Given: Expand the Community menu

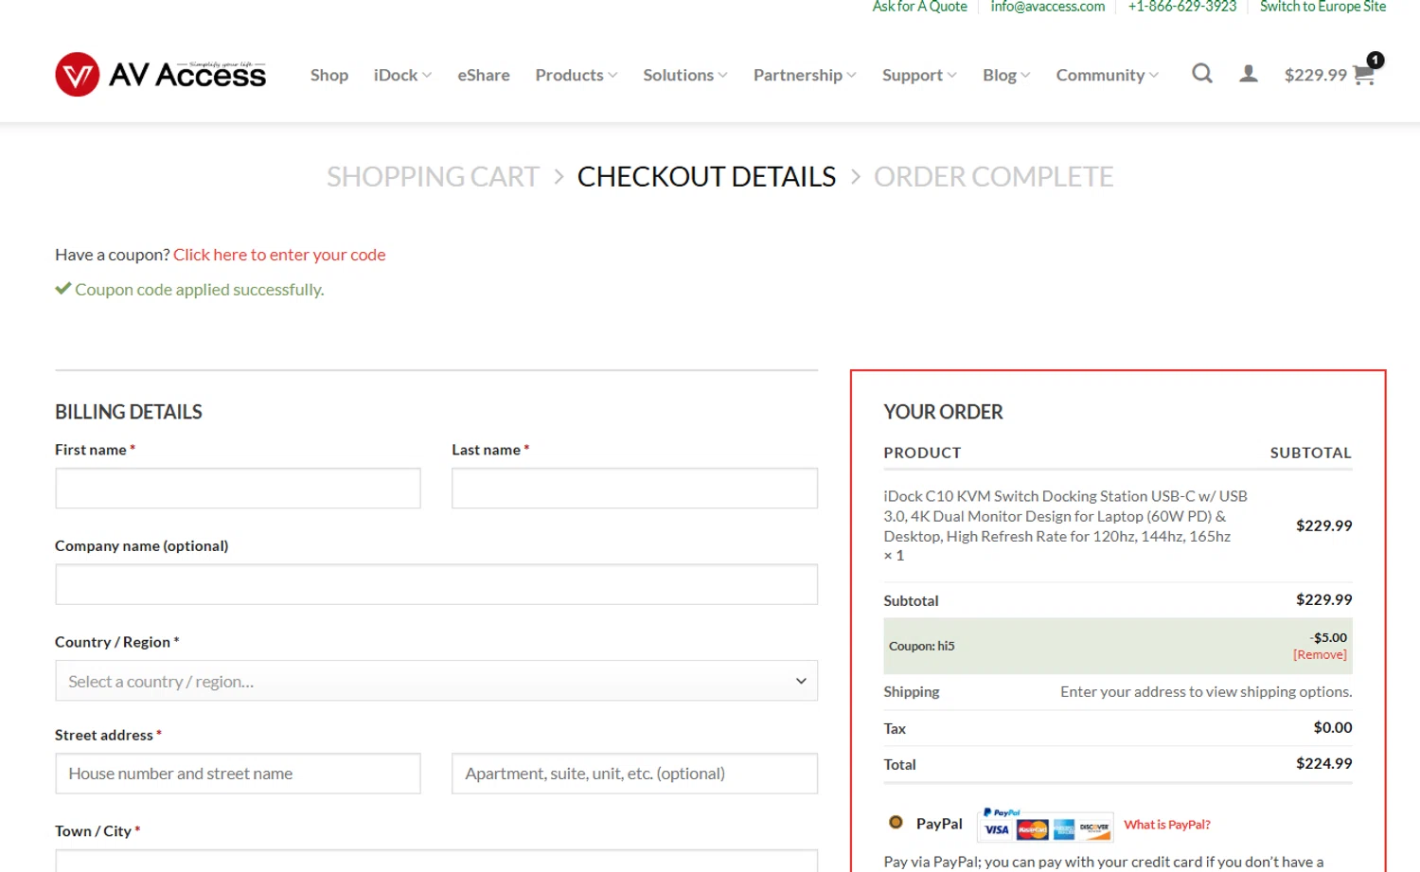Looking at the screenshot, I should pyautogui.click(x=1107, y=75).
